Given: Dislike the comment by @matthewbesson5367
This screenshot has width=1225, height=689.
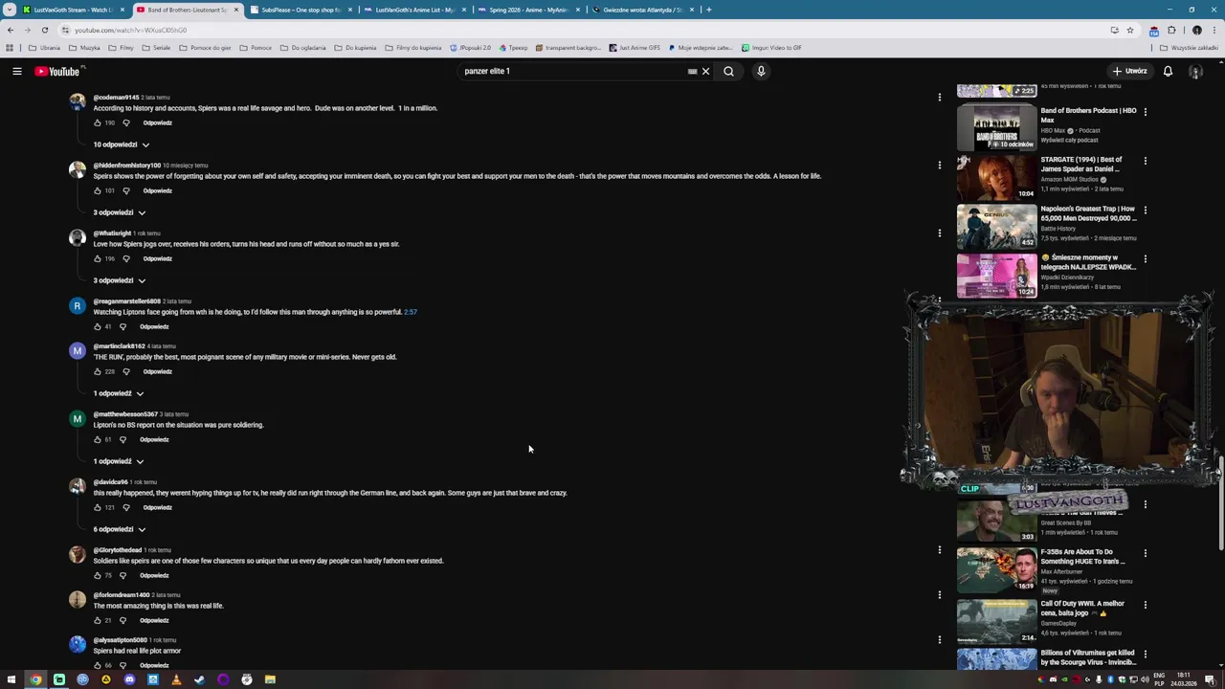Looking at the screenshot, I should (122, 439).
